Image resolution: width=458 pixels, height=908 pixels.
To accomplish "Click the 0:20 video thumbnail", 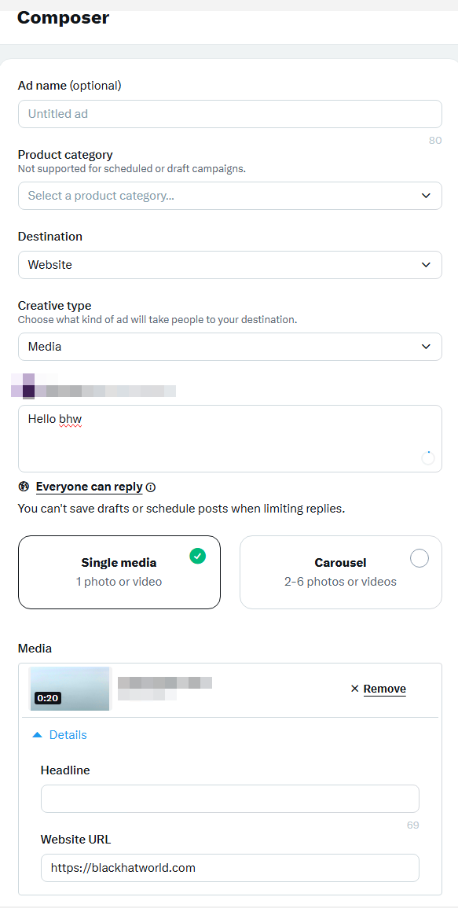I will (x=69, y=689).
